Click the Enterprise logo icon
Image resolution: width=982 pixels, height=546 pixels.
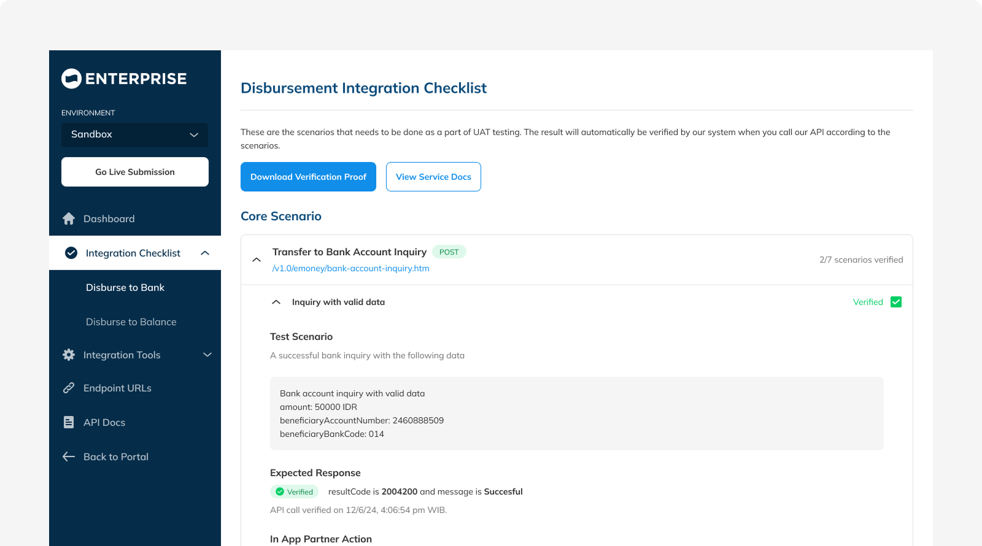click(x=71, y=79)
